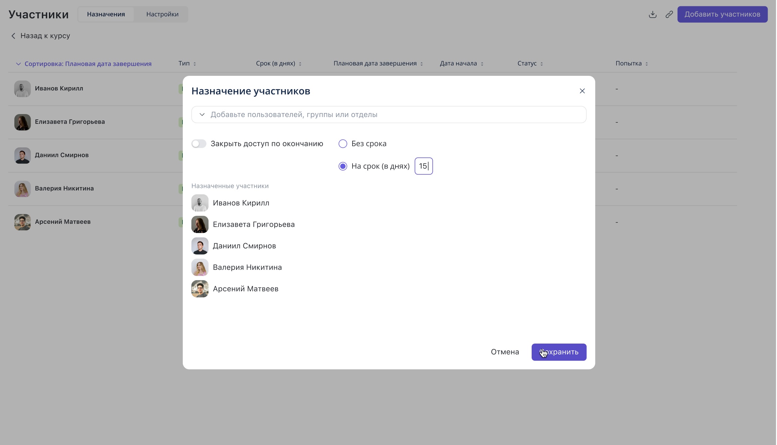Toggle Закрыть доступ по окончанию switch

[x=199, y=144]
